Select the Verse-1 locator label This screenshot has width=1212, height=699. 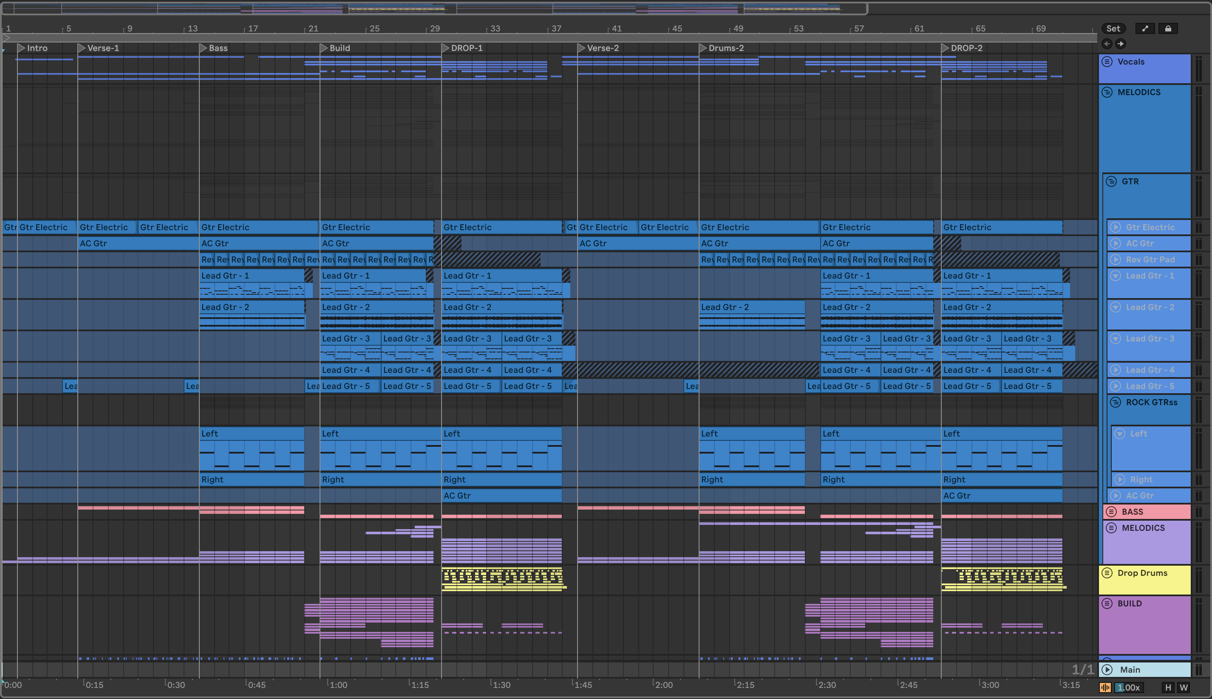coord(103,48)
